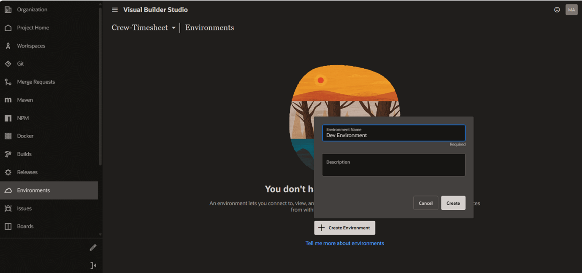Click the Organization building icon

coord(8,10)
